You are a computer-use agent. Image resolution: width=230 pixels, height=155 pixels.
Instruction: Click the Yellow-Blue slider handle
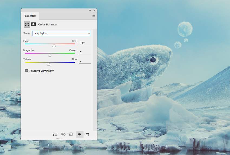pyautogui.click(x=49, y=64)
